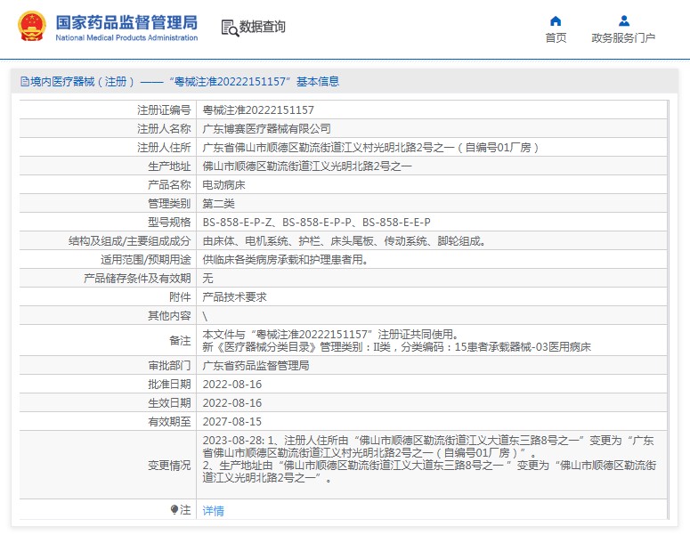Click the 批准日期 row label

pos(169,384)
